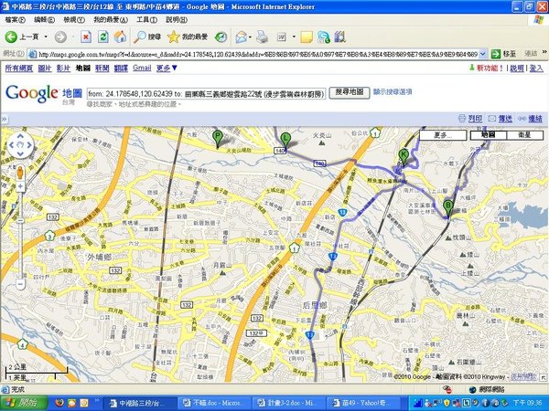Click the 所有網頁 link
Image resolution: width=549 pixels, height=411 pixels.
click(19, 68)
